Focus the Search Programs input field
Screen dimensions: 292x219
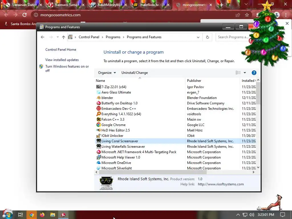coord(233,37)
